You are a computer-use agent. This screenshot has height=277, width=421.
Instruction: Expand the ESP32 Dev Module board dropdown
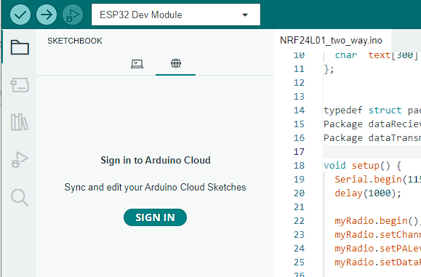pyautogui.click(x=176, y=15)
